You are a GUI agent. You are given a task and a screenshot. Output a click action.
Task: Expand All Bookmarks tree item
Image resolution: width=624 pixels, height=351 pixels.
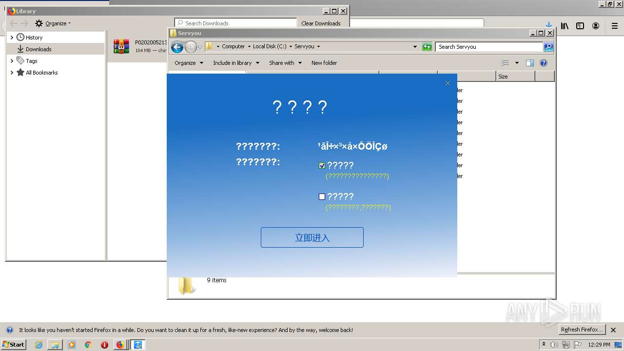click(x=12, y=73)
